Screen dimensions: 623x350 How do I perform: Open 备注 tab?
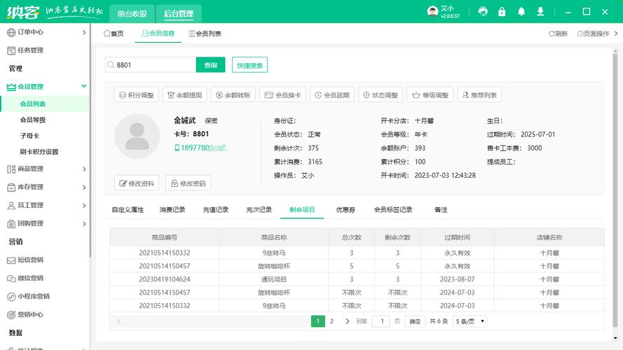[441, 210]
